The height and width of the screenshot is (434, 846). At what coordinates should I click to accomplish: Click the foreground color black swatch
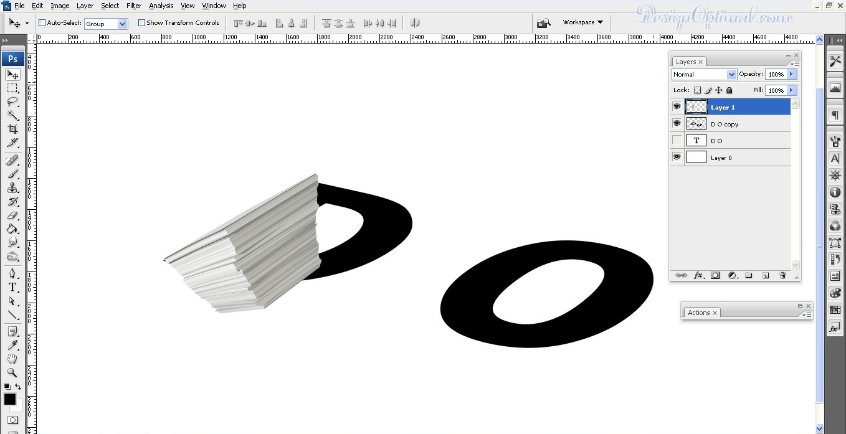pos(10,399)
